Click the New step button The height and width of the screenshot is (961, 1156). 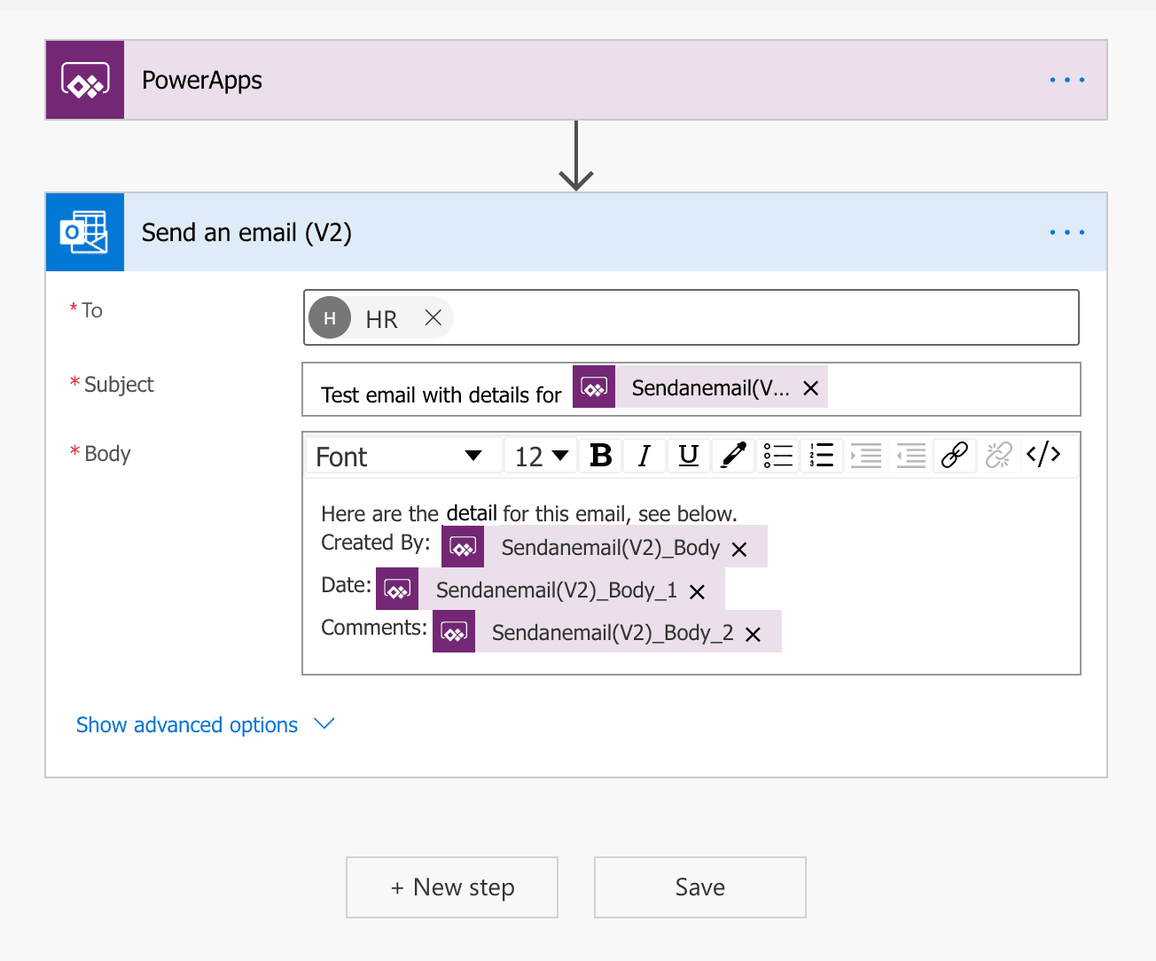pos(452,887)
